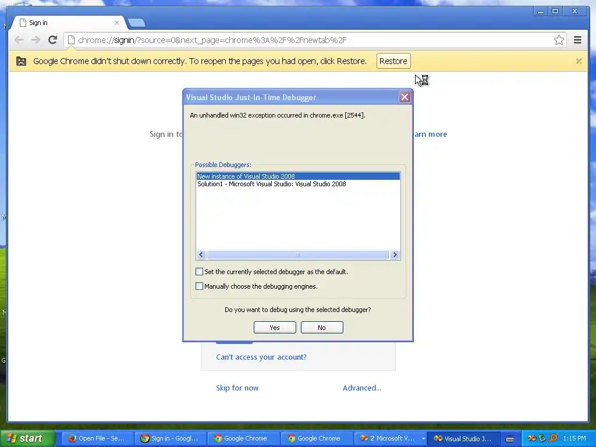Click the debugger list right scroll arrow
This screenshot has height=447, width=596.
[395, 255]
